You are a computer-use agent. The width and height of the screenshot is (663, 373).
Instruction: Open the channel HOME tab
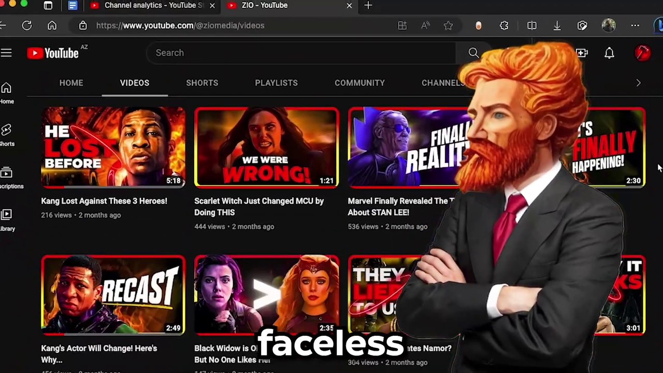(71, 83)
